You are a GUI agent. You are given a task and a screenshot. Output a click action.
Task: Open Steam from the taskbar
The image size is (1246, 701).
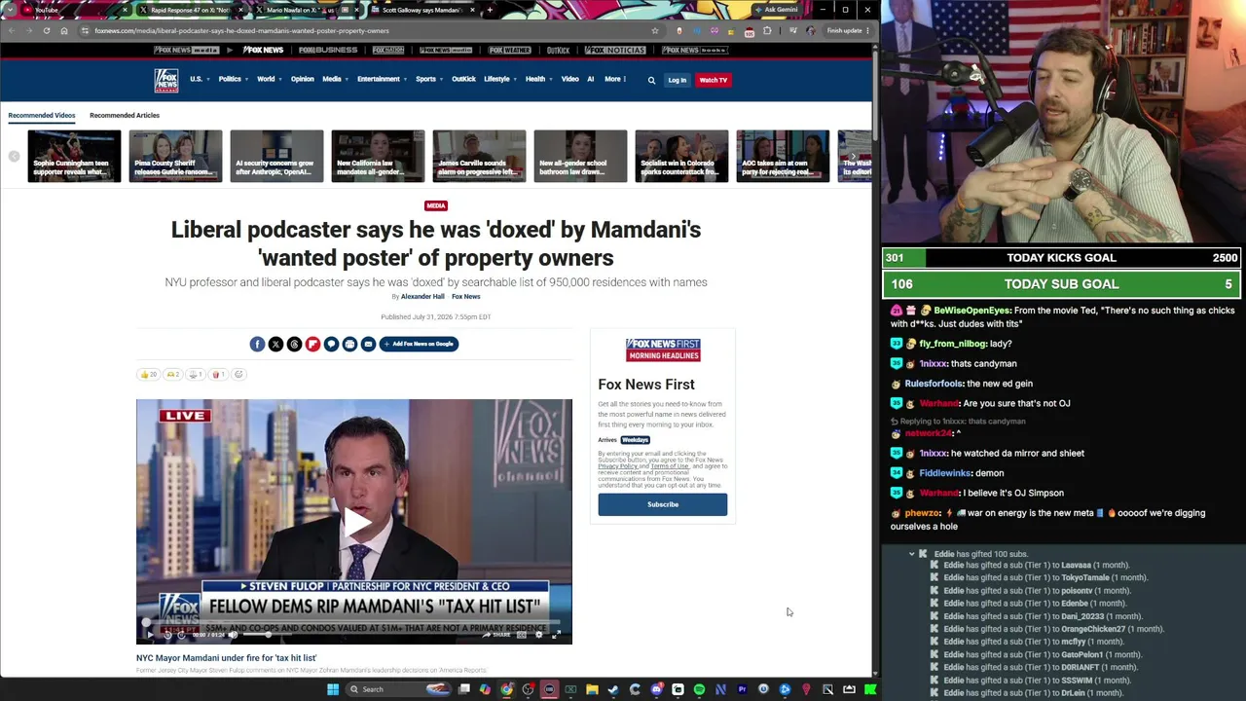tap(613, 689)
